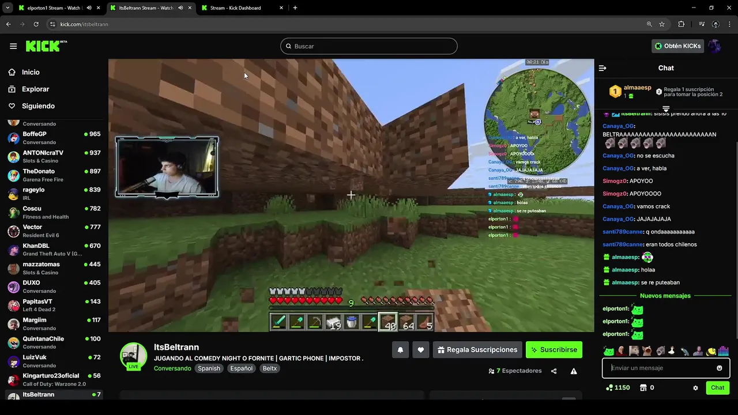Open the hamburger menu beside Kick logo
The image size is (738, 415).
pos(13,46)
